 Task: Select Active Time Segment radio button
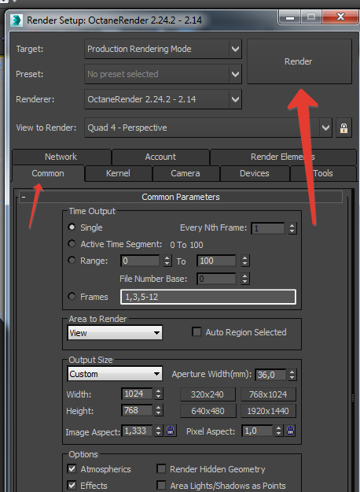click(x=72, y=244)
